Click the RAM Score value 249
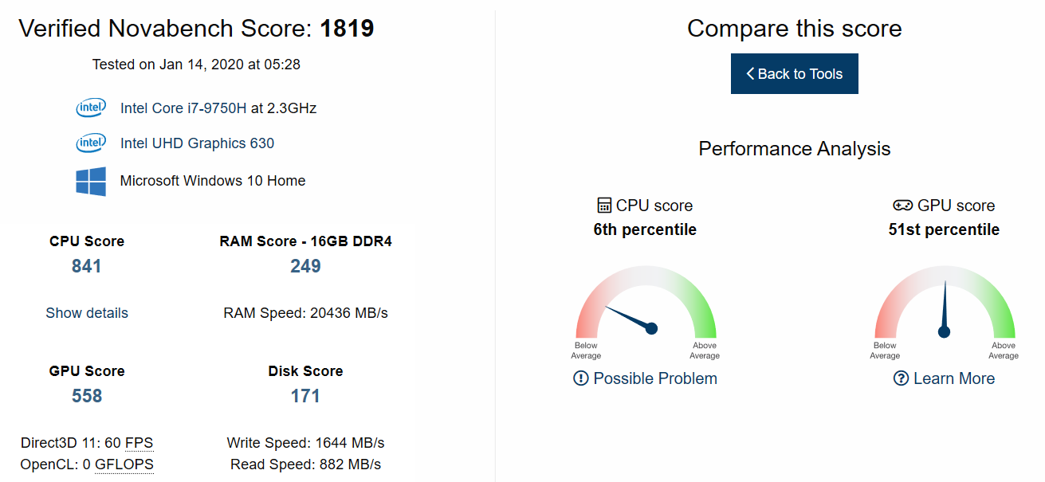The image size is (1045, 482). pos(305,266)
